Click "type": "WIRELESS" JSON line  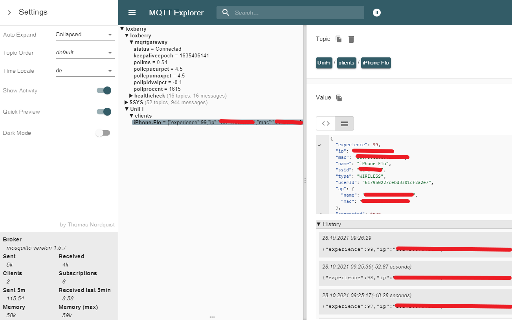tap(361, 176)
